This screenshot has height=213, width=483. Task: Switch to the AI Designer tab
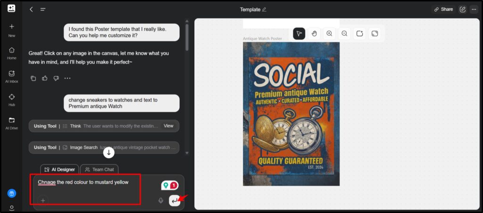[60, 169]
